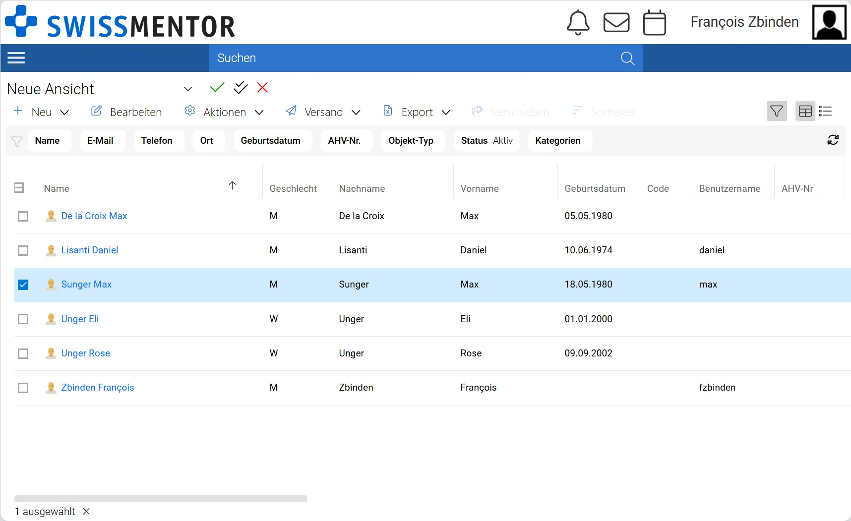Click the Bearbeiten button
Screen dimensions: 851x521
[x=126, y=112]
